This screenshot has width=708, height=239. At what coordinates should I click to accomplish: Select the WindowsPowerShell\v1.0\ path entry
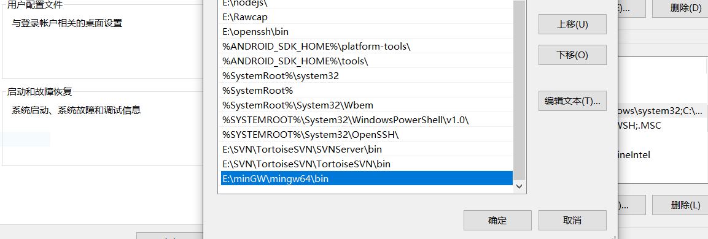[x=367, y=120]
